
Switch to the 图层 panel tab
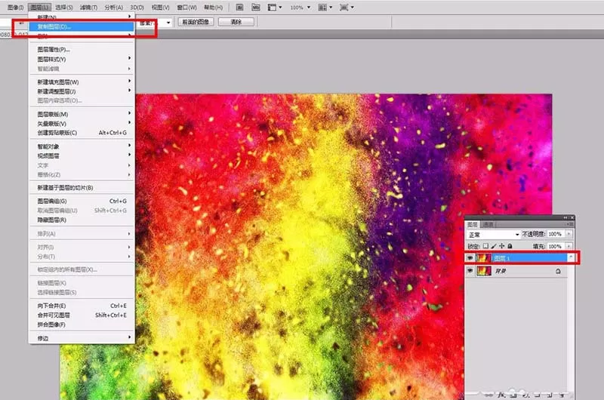tap(473, 224)
